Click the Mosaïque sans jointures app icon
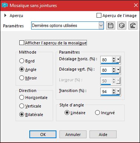140x143 pixels. (5, 5)
